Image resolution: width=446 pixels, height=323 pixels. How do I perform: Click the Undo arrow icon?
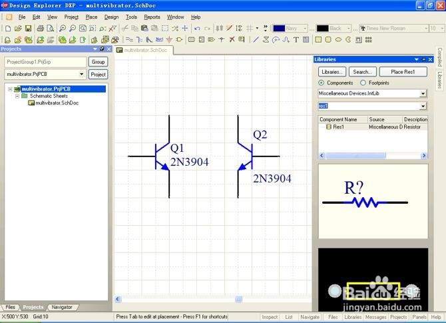click(197, 28)
